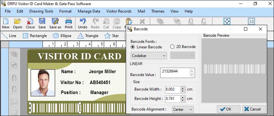Click the top toolbar unlock icon
Image resolution: width=274 pixels, height=116 pixels.
[204, 21]
